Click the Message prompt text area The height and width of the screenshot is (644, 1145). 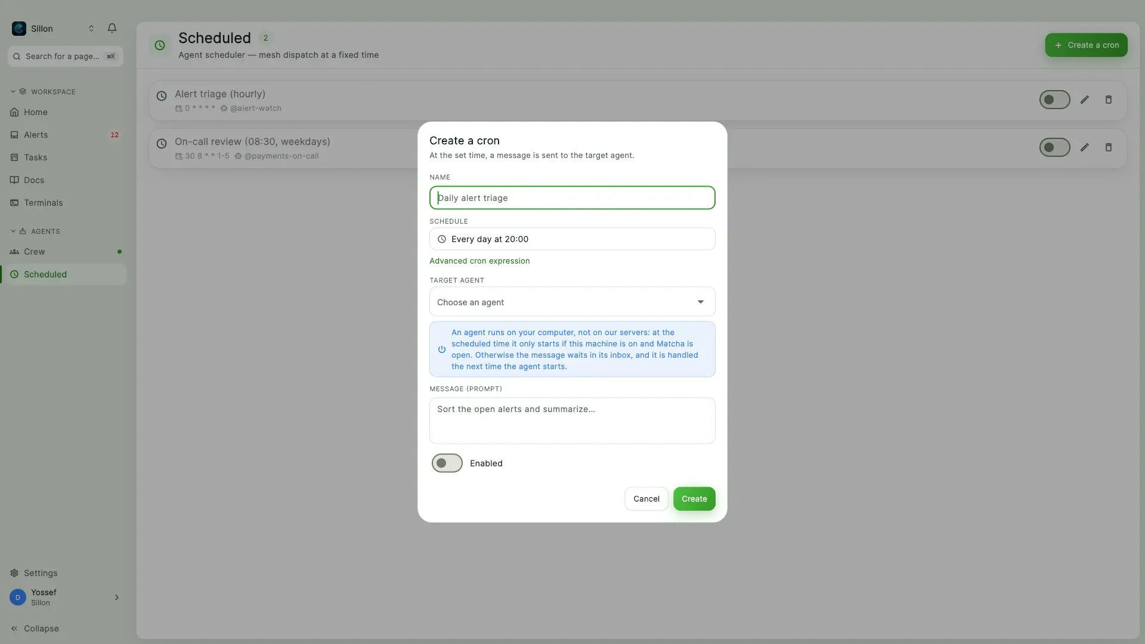(x=572, y=421)
